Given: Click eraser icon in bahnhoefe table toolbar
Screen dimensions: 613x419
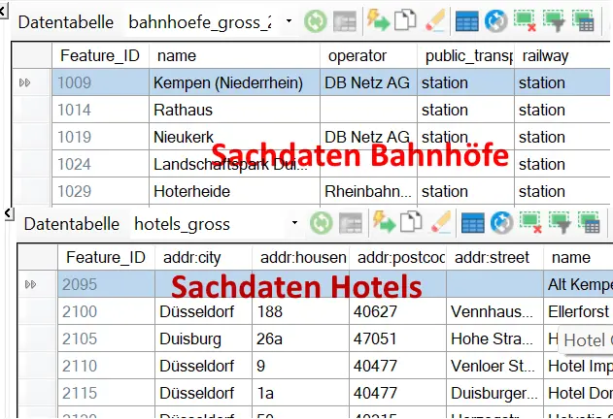Looking at the screenshot, I should coord(436,20).
